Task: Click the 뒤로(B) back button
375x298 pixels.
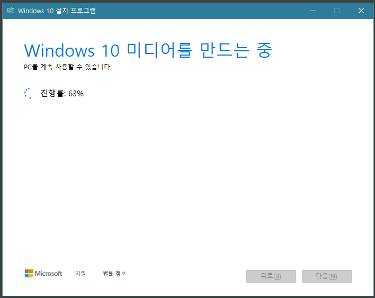Action: tap(271, 276)
